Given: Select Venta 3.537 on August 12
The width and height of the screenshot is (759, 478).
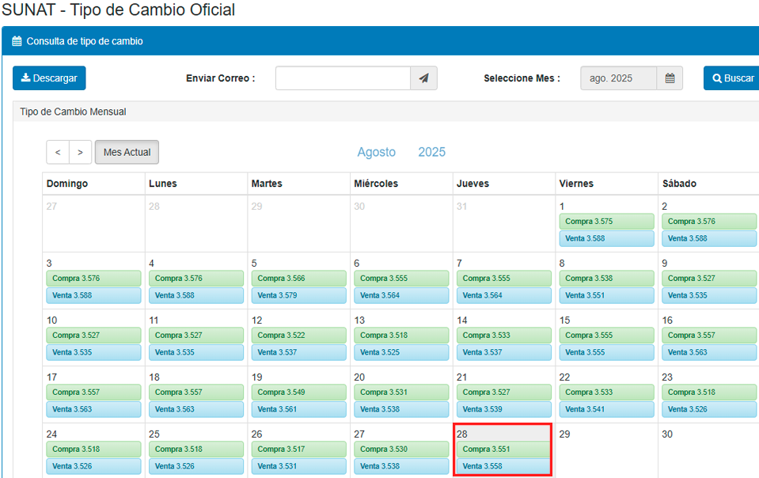Looking at the screenshot, I should tap(298, 352).
